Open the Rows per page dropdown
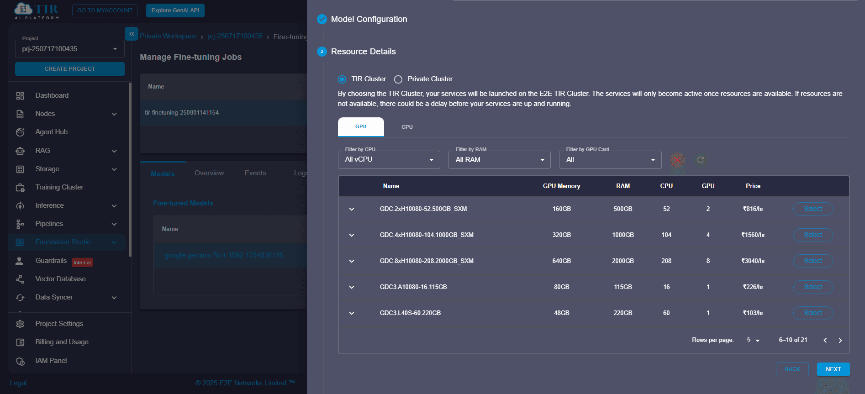The height and width of the screenshot is (394, 865). tap(753, 340)
